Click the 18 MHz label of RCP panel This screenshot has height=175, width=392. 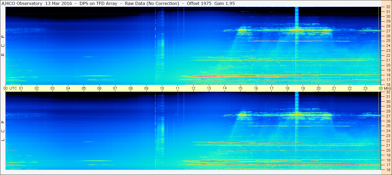pyautogui.click(x=388, y=75)
